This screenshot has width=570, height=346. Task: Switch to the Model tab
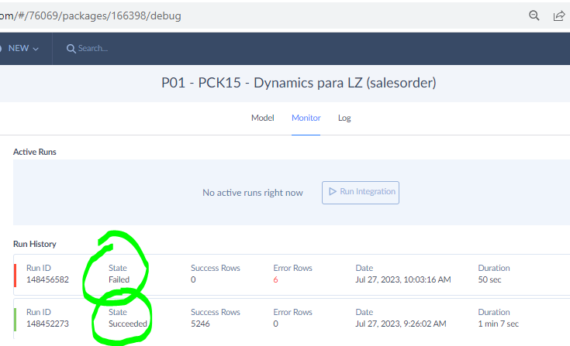pyautogui.click(x=262, y=118)
